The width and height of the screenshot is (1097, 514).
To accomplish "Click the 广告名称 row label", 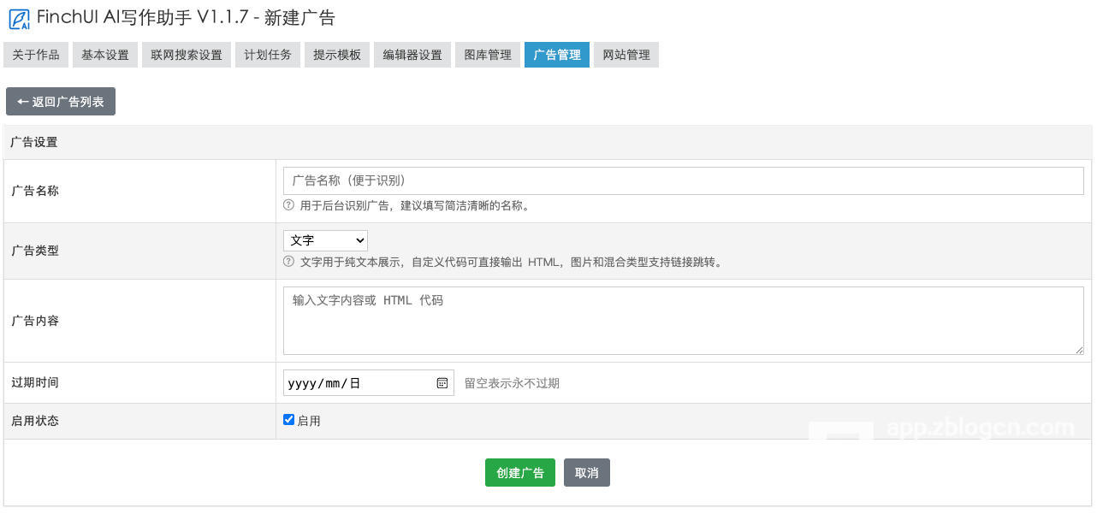I will [35, 191].
